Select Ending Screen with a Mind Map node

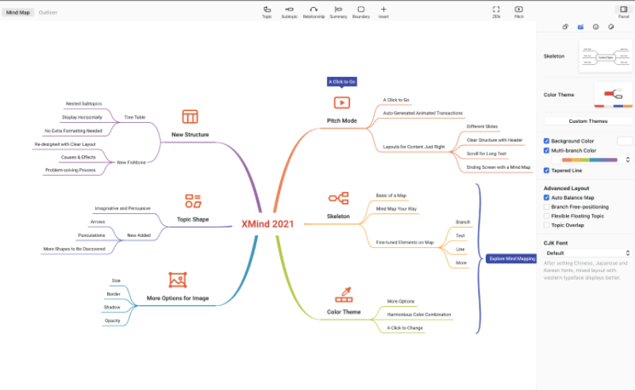coord(498,167)
